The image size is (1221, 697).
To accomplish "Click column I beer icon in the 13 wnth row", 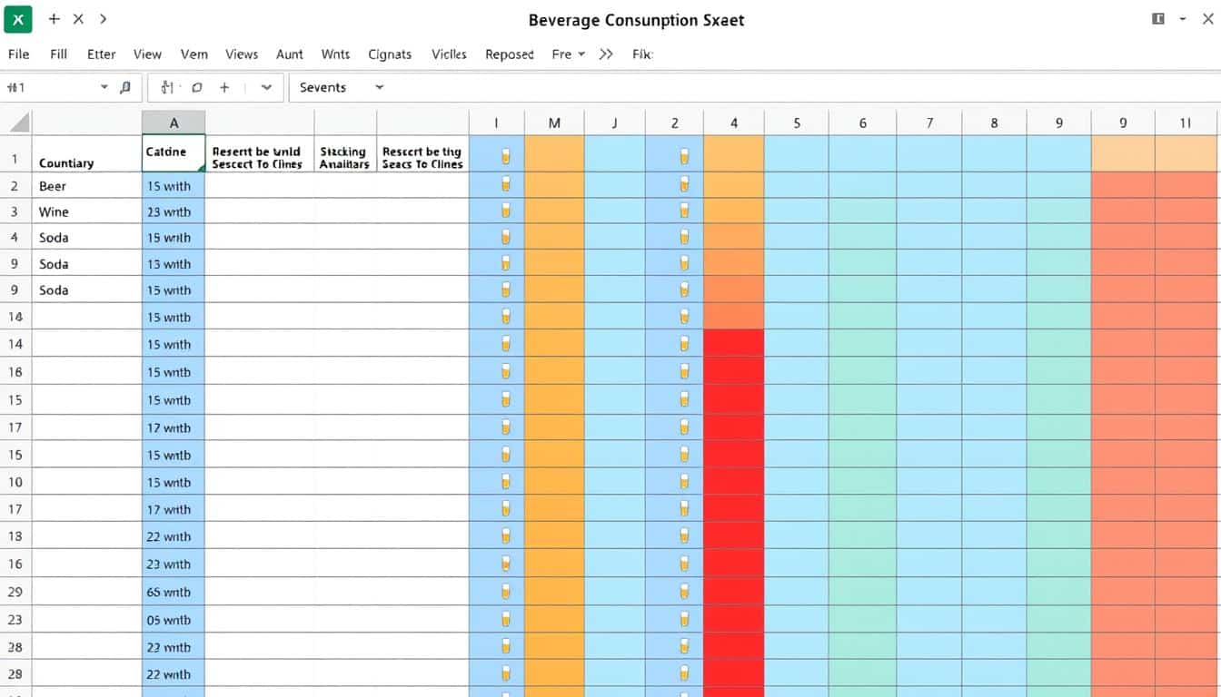I will (506, 263).
